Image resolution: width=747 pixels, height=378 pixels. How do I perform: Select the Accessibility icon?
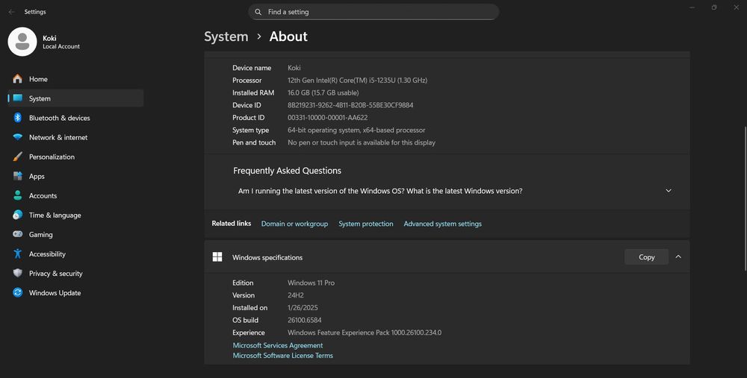pyautogui.click(x=17, y=254)
